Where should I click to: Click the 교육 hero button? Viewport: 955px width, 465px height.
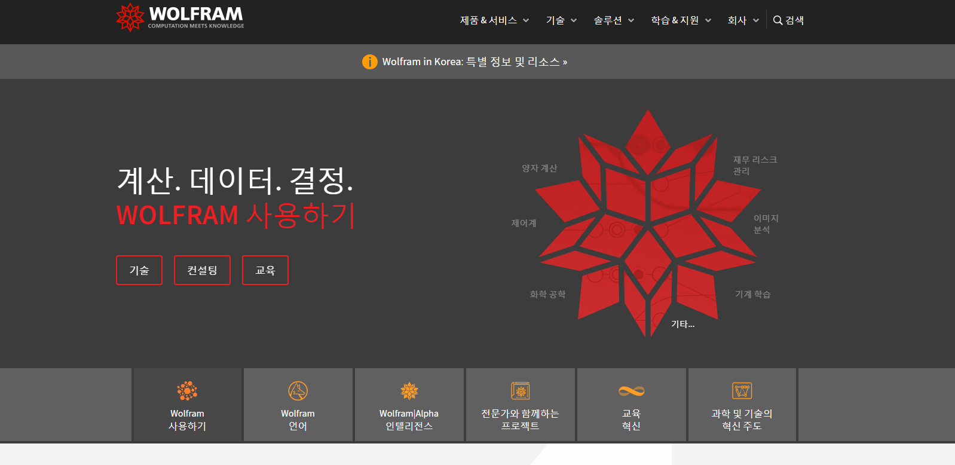click(265, 270)
